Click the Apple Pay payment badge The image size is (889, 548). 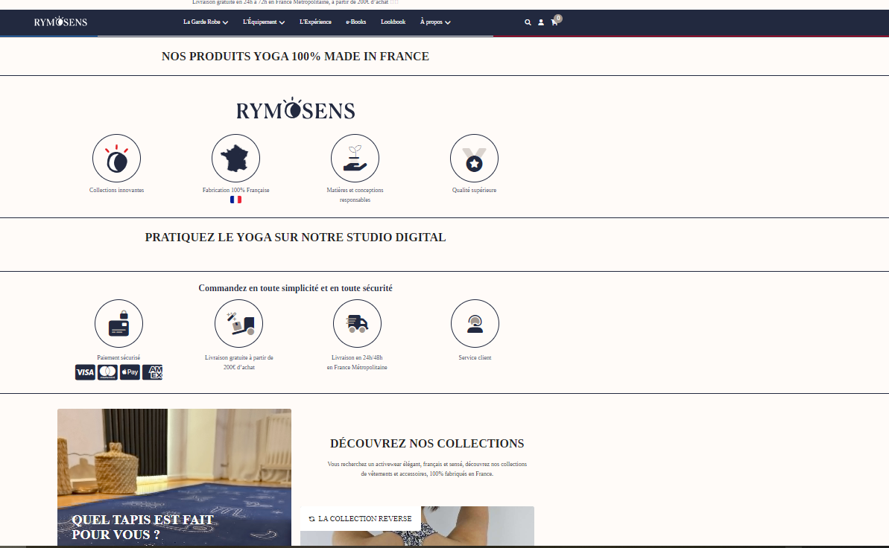130,372
